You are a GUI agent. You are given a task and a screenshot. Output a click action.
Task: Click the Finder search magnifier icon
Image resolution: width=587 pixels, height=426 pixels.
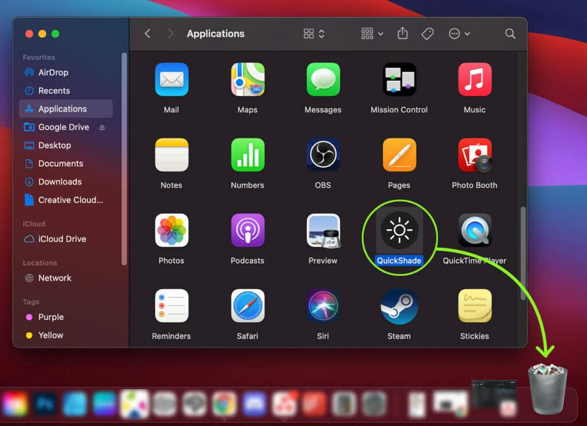[510, 34]
